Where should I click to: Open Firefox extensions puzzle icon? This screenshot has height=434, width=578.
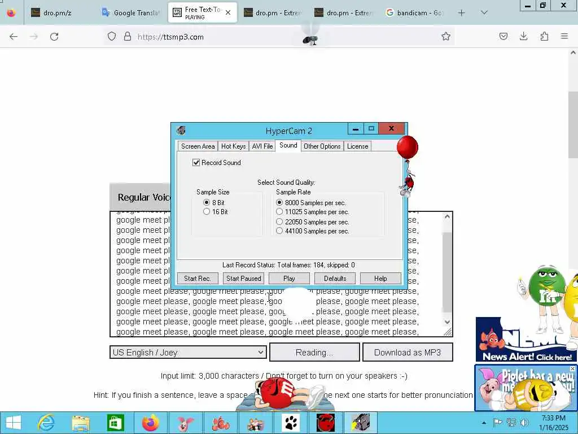[544, 36]
